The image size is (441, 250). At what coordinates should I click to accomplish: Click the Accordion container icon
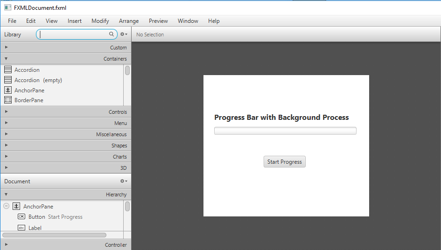pos(8,69)
